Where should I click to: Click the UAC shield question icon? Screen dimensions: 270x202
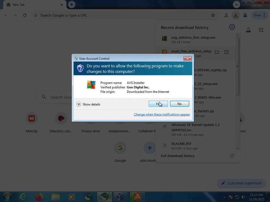coord(80,68)
